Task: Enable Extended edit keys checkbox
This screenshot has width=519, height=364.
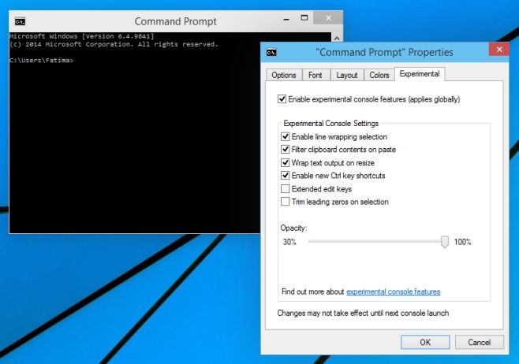Action: [285, 188]
